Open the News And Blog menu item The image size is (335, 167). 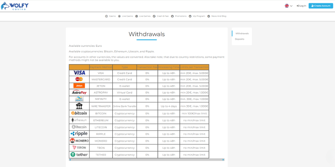click(216, 16)
